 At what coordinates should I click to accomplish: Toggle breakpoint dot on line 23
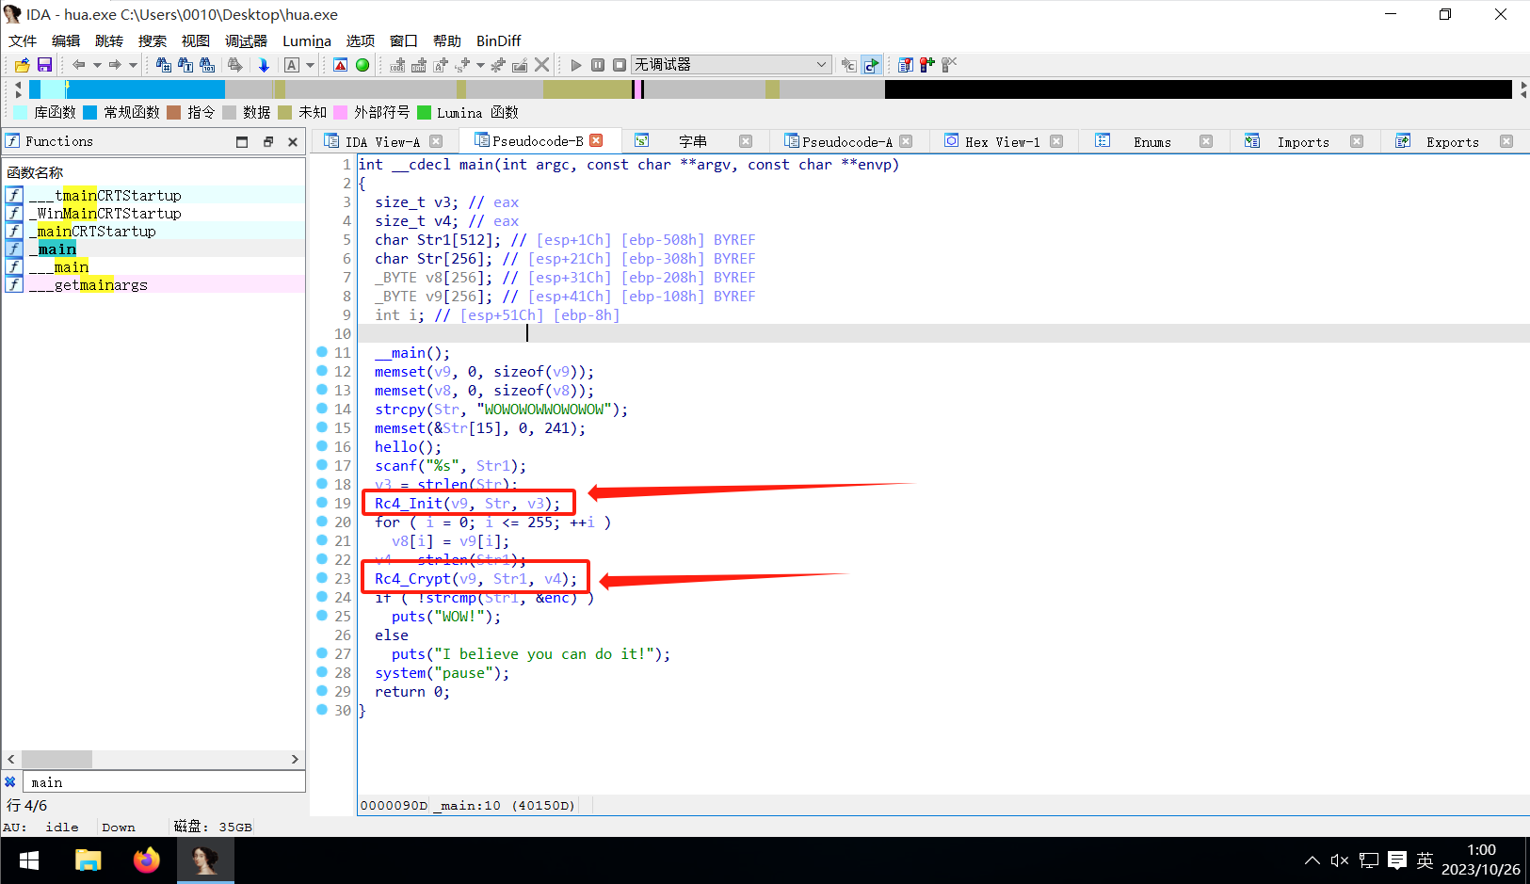[x=322, y=578]
